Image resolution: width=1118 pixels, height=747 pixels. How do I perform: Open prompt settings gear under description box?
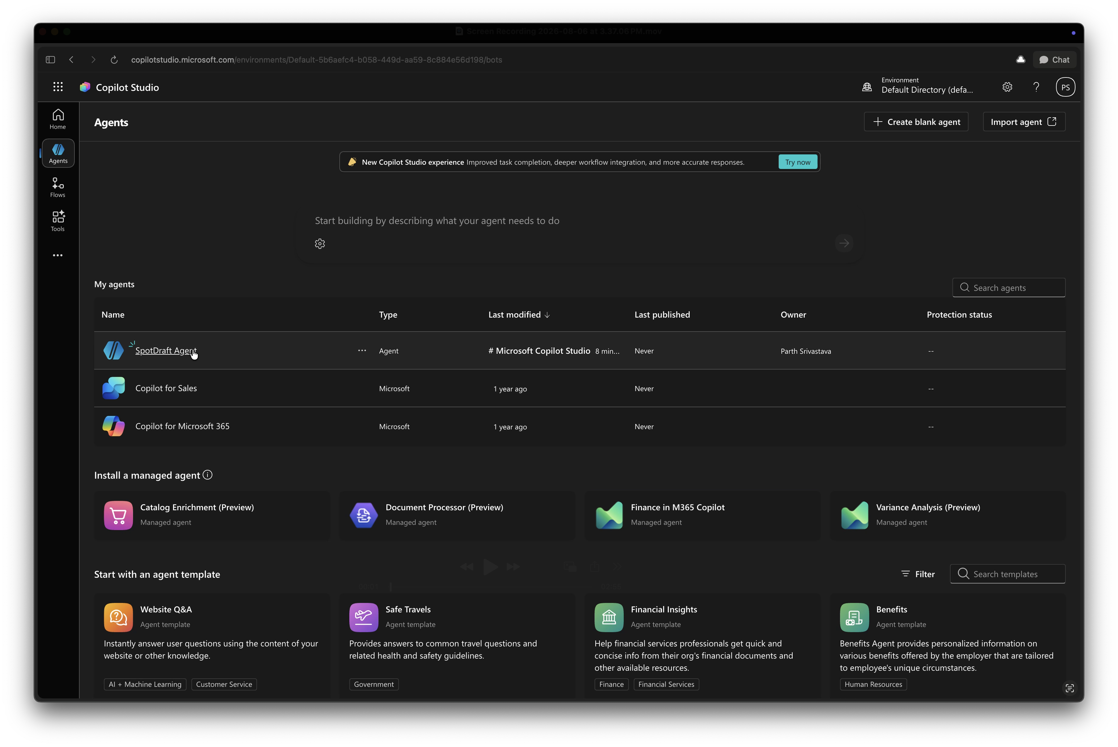click(x=320, y=244)
